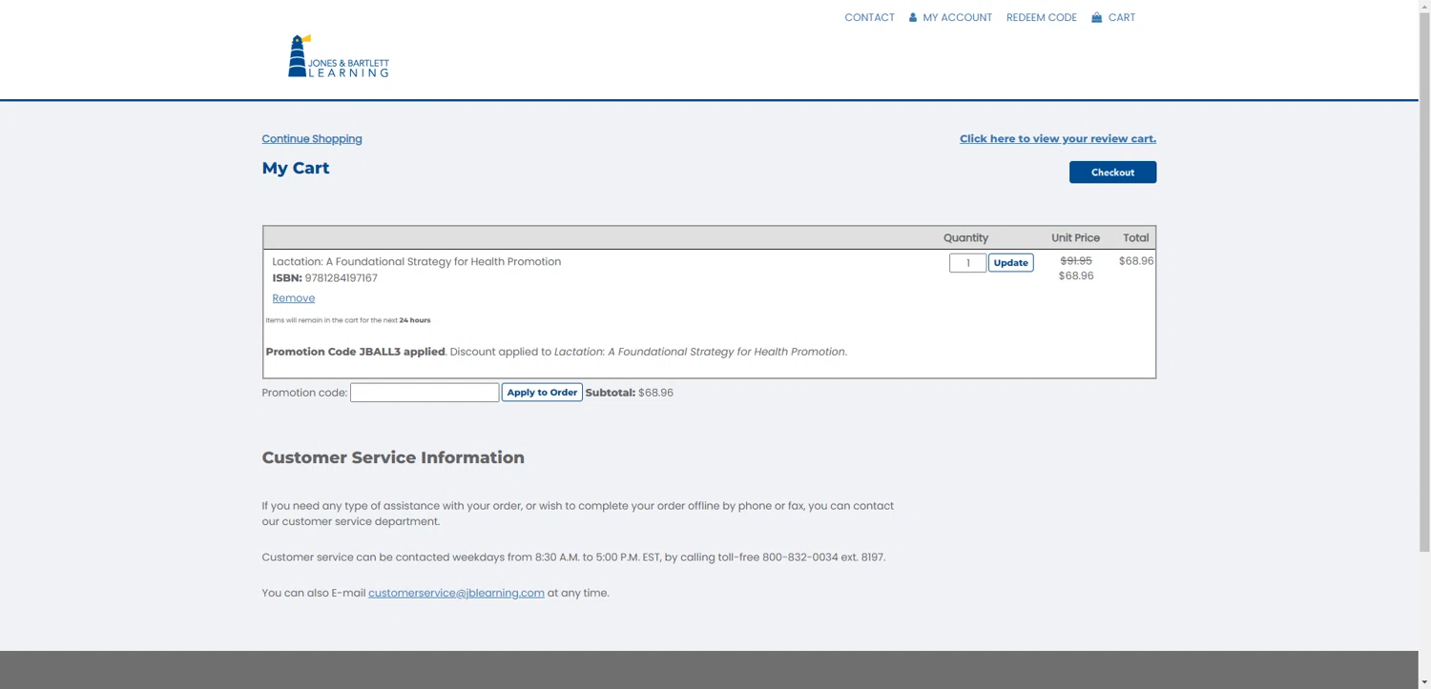Remove the Lactation book from cart

pyautogui.click(x=293, y=298)
